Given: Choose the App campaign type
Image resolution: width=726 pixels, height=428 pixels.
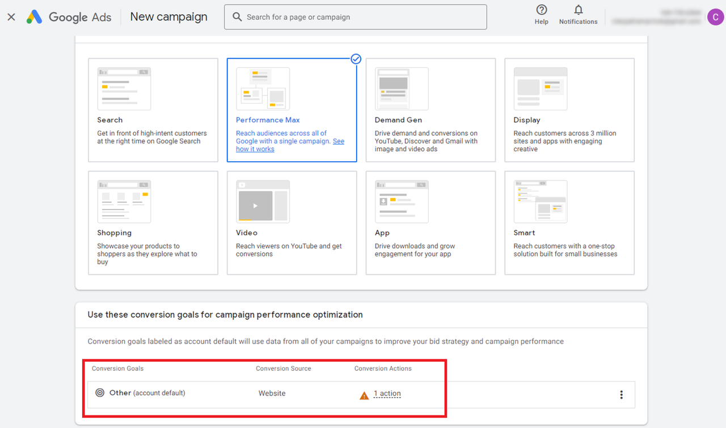Looking at the screenshot, I should pos(430,223).
